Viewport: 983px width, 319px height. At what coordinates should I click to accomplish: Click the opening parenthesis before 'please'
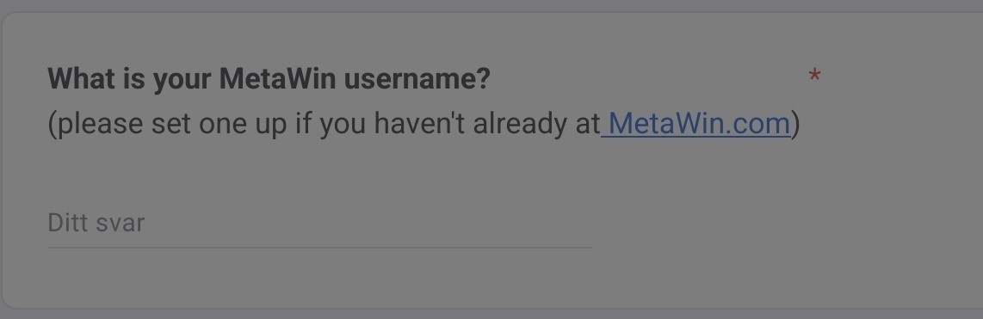(x=52, y=124)
